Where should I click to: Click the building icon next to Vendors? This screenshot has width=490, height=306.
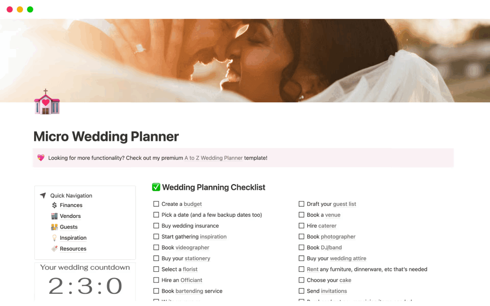click(54, 216)
